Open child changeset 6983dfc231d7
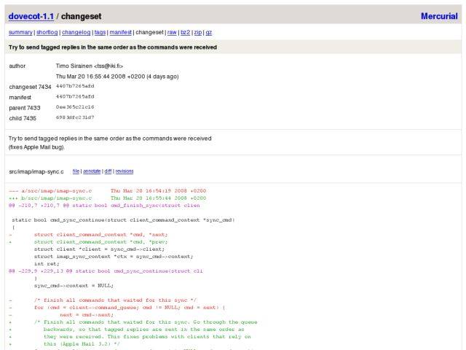Image resolution: width=466 pixels, height=350 pixels. click(x=75, y=117)
